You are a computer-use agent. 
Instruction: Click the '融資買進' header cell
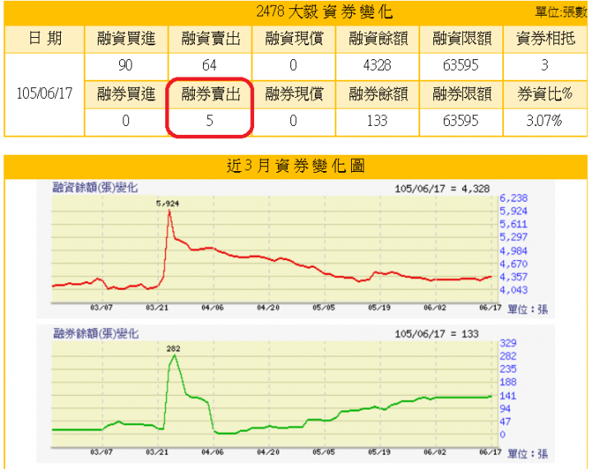point(126,39)
